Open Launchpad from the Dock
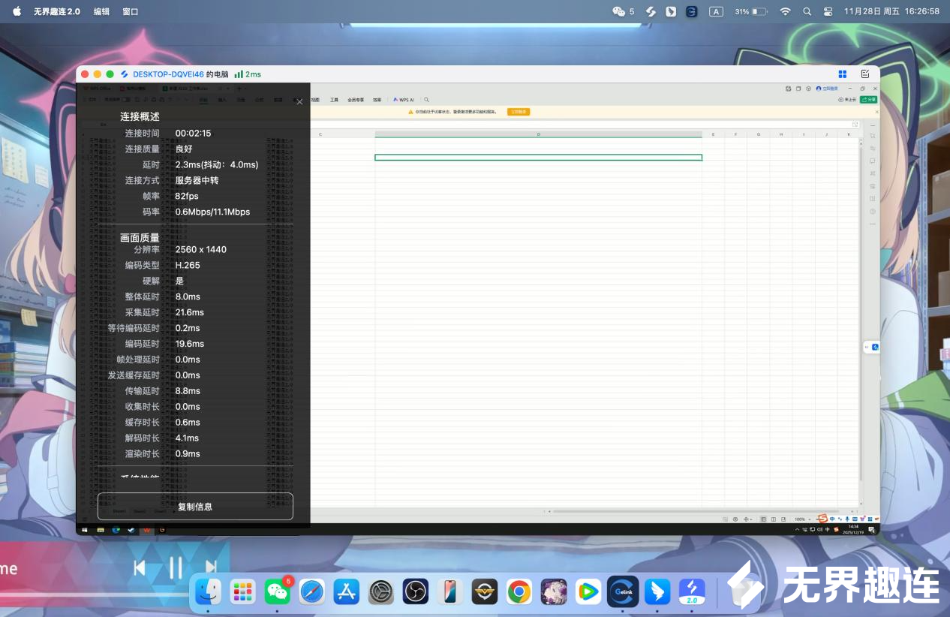The width and height of the screenshot is (950, 617). (x=242, y=591)
